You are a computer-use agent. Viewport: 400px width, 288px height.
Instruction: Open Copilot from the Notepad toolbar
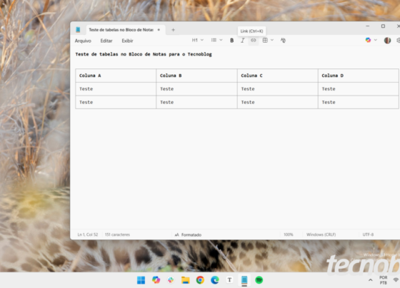click(x=368, y=40)
